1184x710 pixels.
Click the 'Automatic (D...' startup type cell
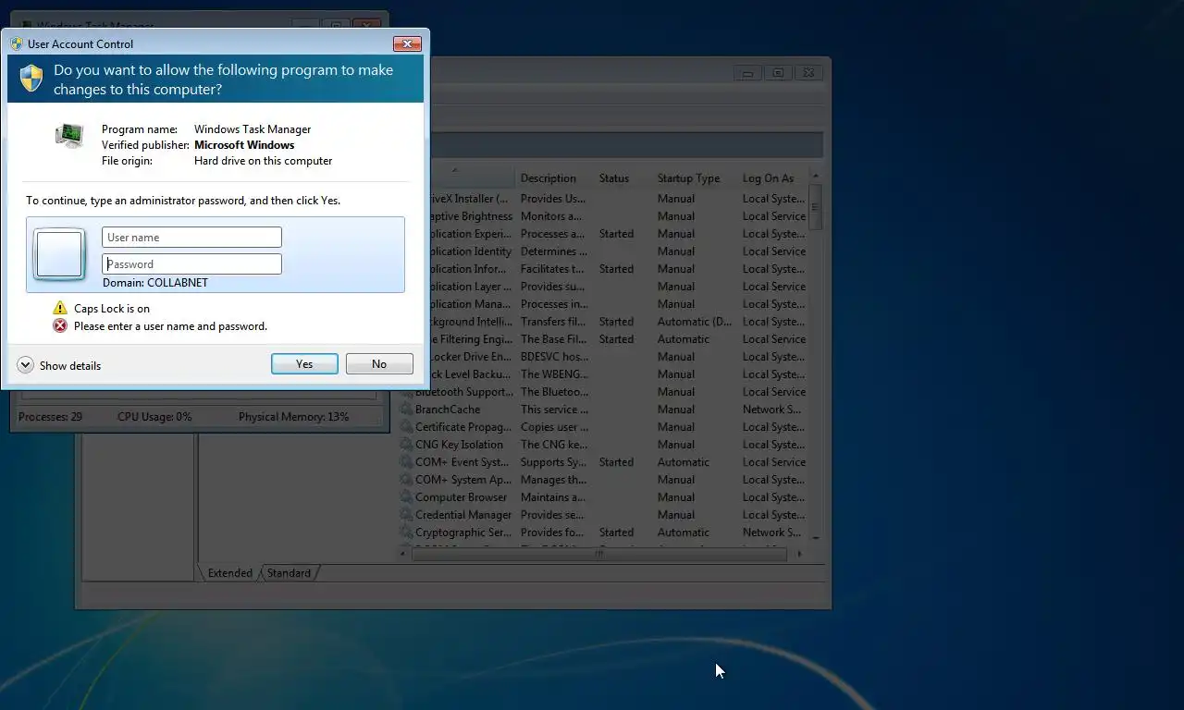pyautogui.click(x=695, y=322)
